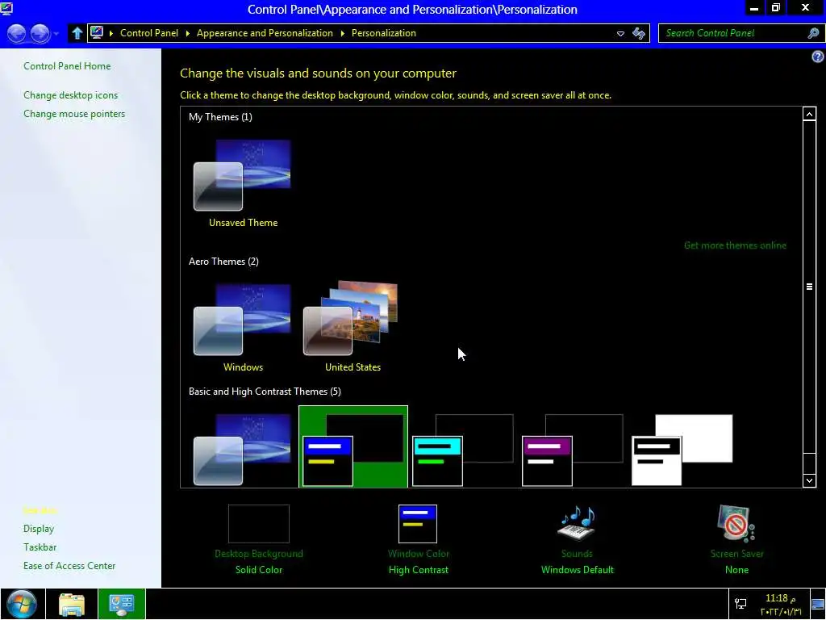Go back with the Back arrow button

[17, 33]
